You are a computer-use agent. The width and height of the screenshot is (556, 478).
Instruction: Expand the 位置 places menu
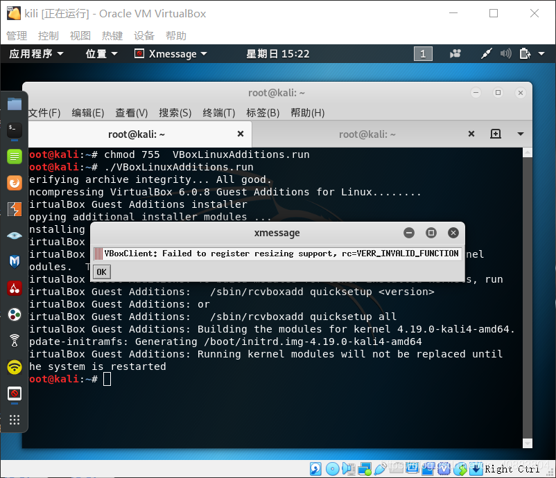click(x=101, y=54)
